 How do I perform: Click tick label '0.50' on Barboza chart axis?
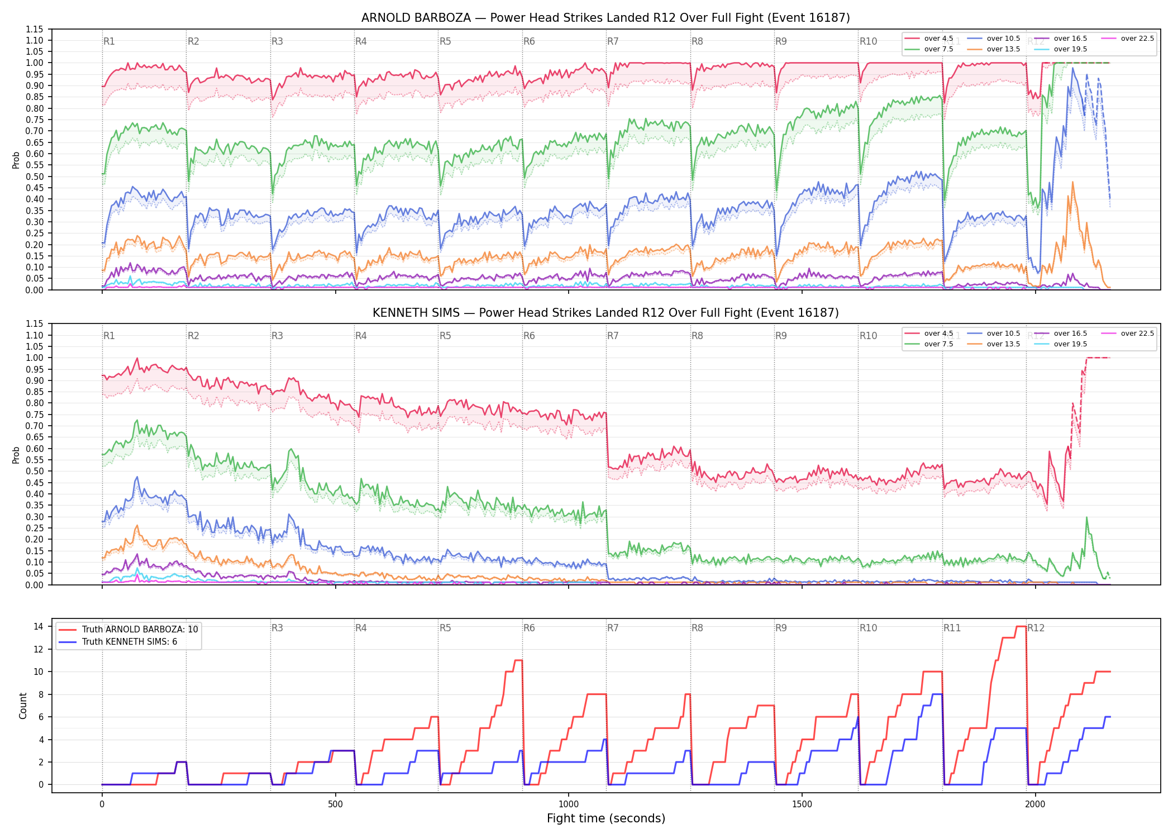click(35, 177)
